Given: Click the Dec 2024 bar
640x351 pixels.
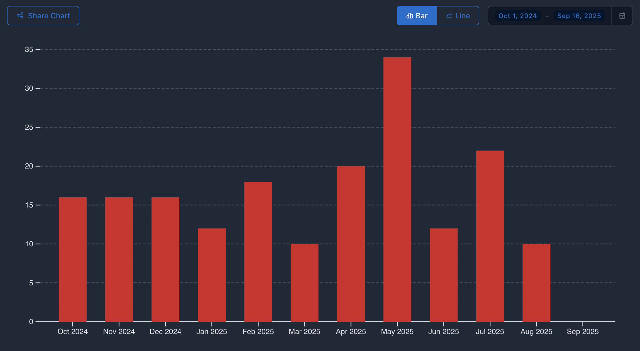Looking at the screenshot, I should pos(165,259).
